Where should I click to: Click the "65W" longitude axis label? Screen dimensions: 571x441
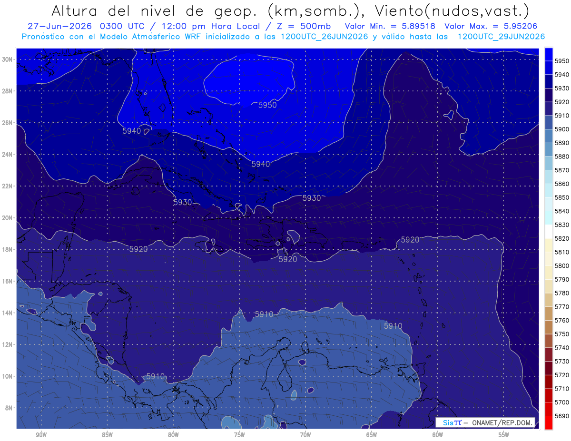[372, 434]
